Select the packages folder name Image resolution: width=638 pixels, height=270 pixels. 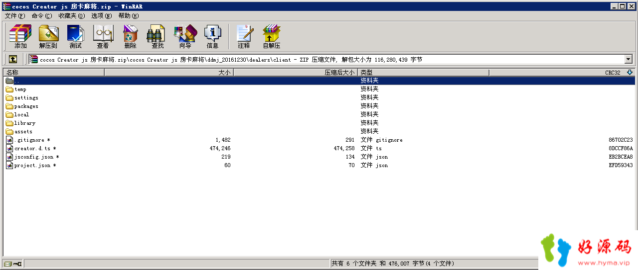pyautogui.click(x=26, y=106)
